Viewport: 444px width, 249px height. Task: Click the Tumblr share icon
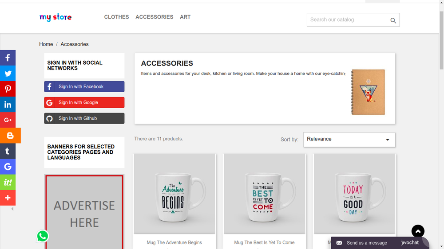pyautogui.click(x=8, y=151)
